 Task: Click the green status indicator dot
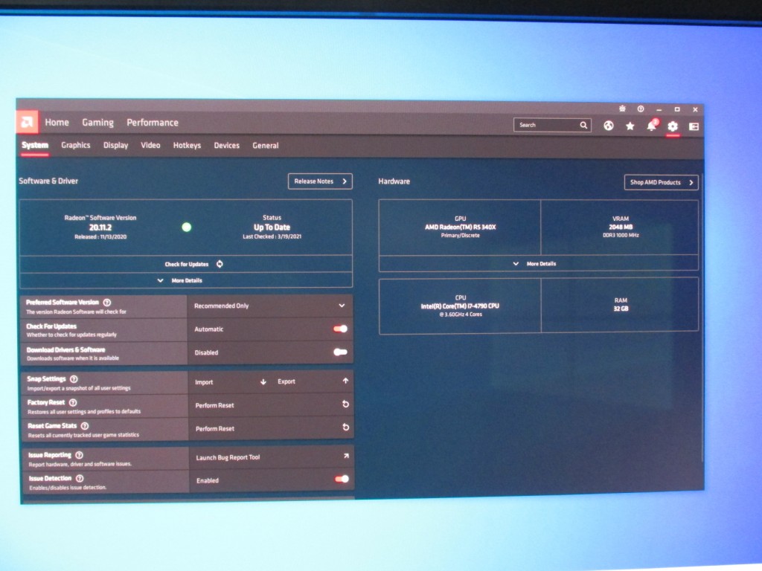click(186, 227)
